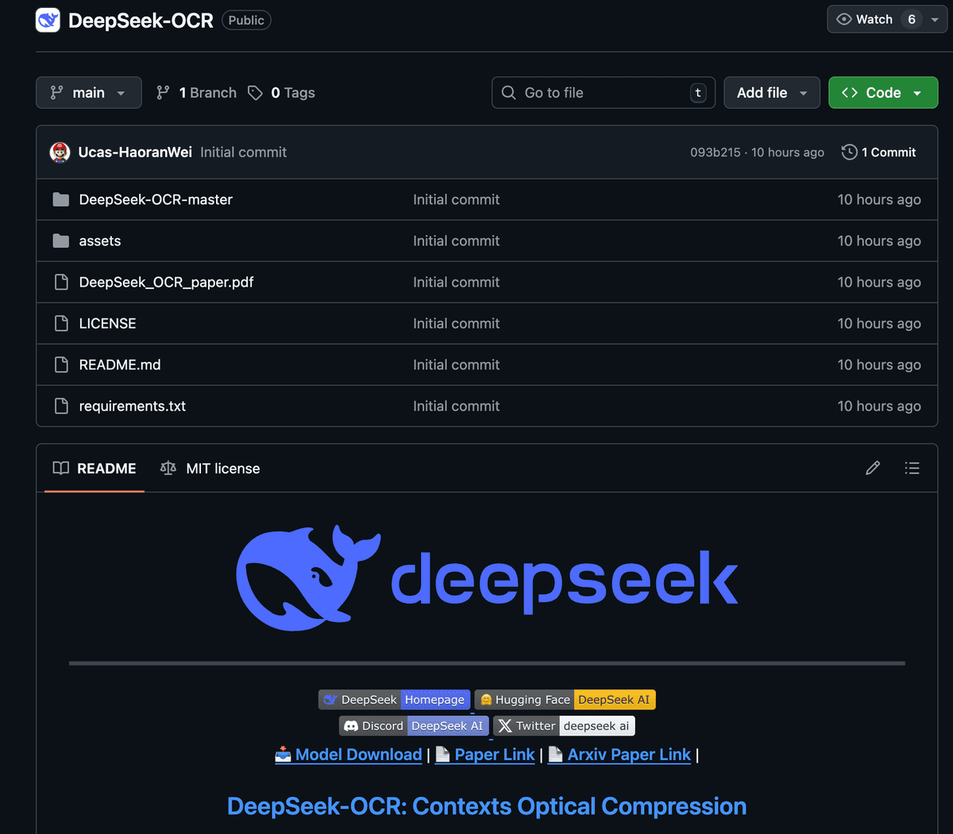View commit history via the clock icon
This screenshot has width=953, height=834.
pos(847,152)
